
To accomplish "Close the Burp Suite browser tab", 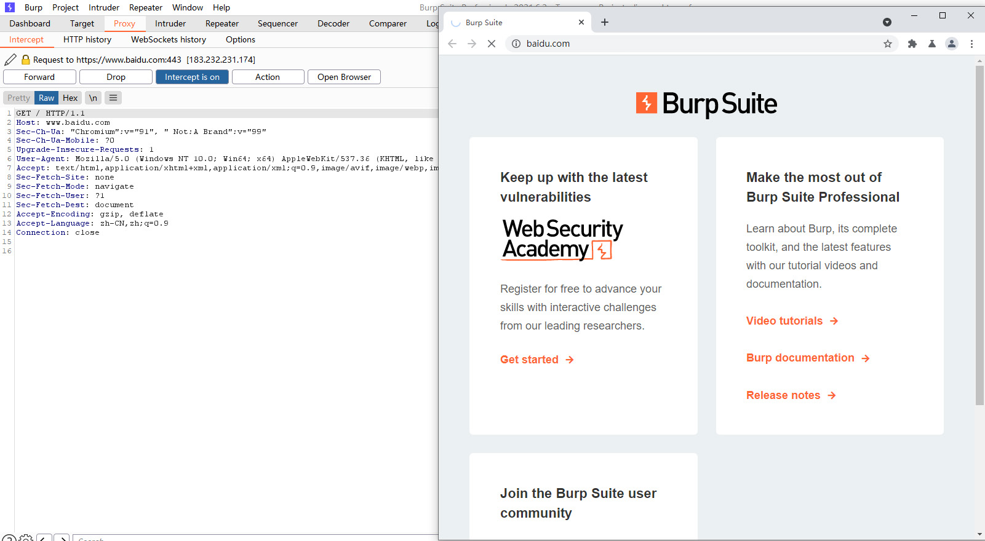I will tap(581, 22).
